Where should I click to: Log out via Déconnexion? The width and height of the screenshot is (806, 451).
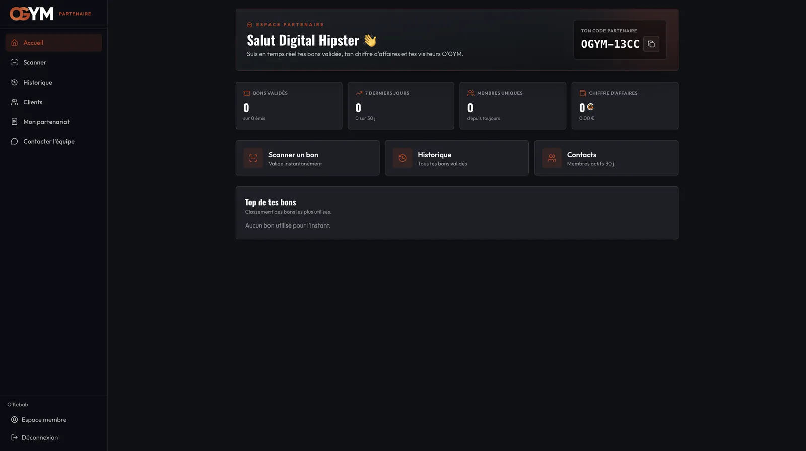[x=54, y=438]
